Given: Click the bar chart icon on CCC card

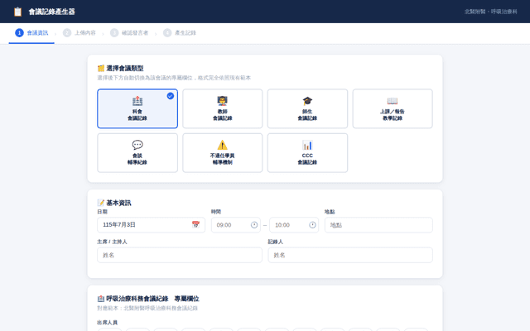Looking at the screenshot, I should (x=307, y=146).
